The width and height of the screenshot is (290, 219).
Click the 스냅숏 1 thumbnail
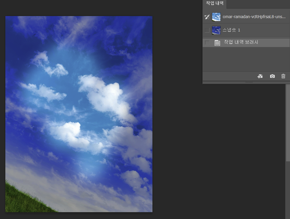pyautogui.click(x=216, y=30)
